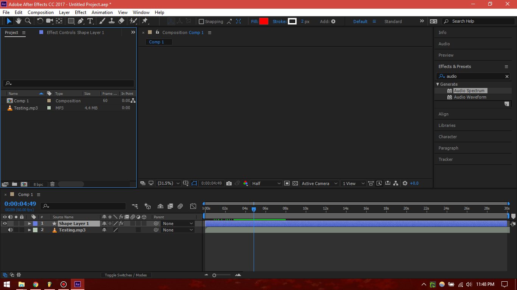Open the composition mini-flowchart icon in timeline

[135, 206]
